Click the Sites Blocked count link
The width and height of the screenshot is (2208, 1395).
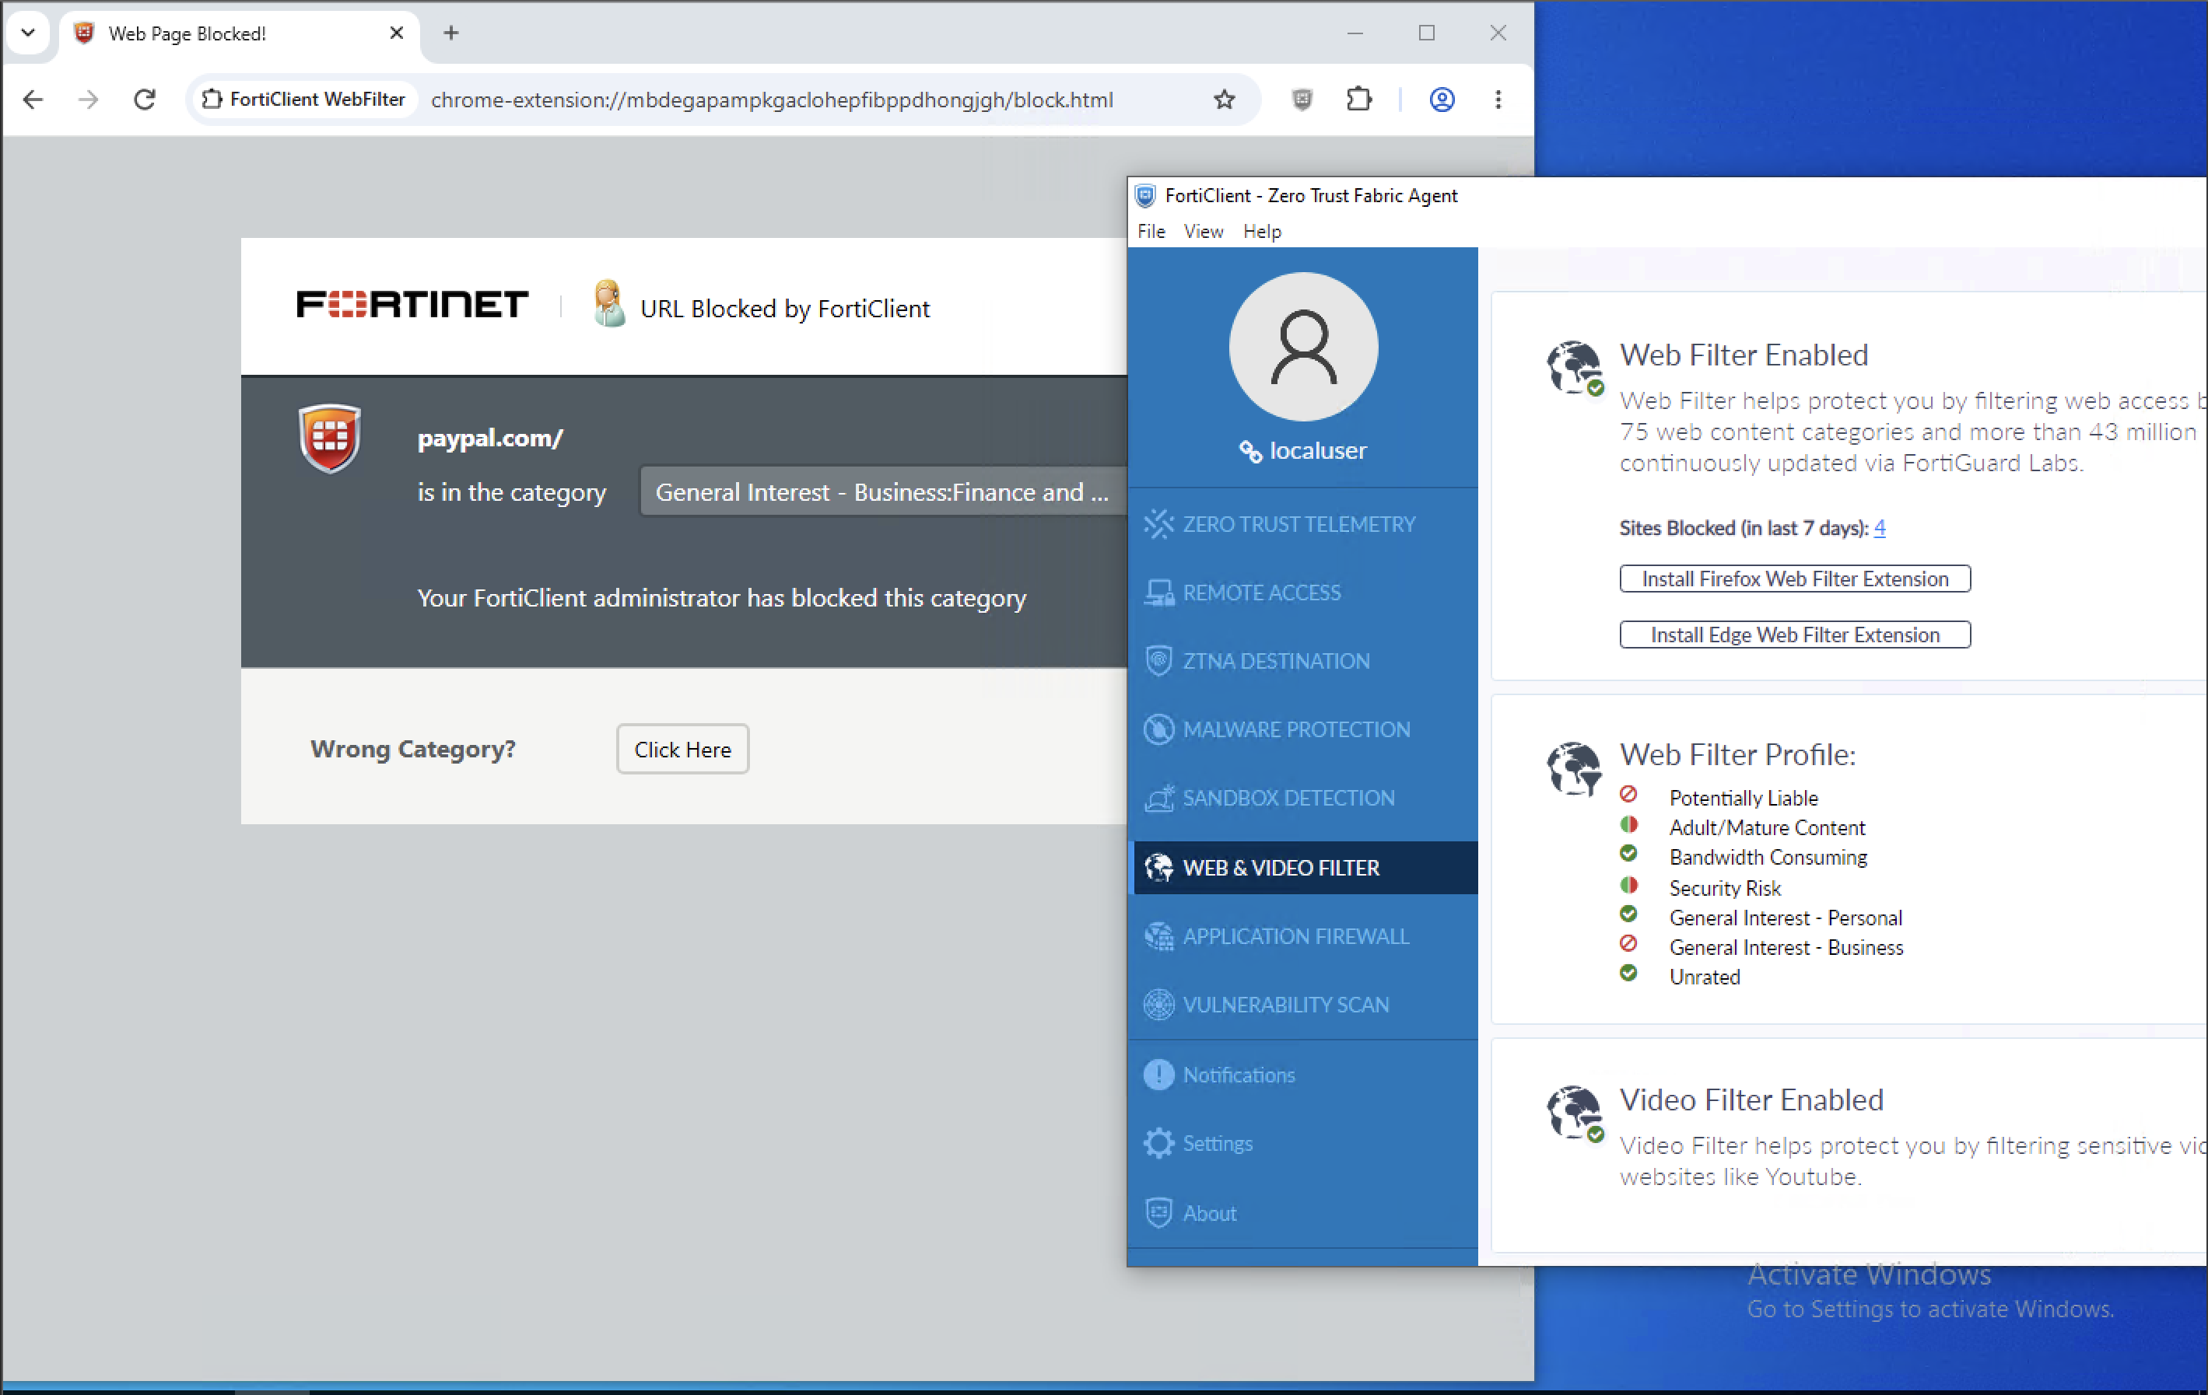[1880, 527]
